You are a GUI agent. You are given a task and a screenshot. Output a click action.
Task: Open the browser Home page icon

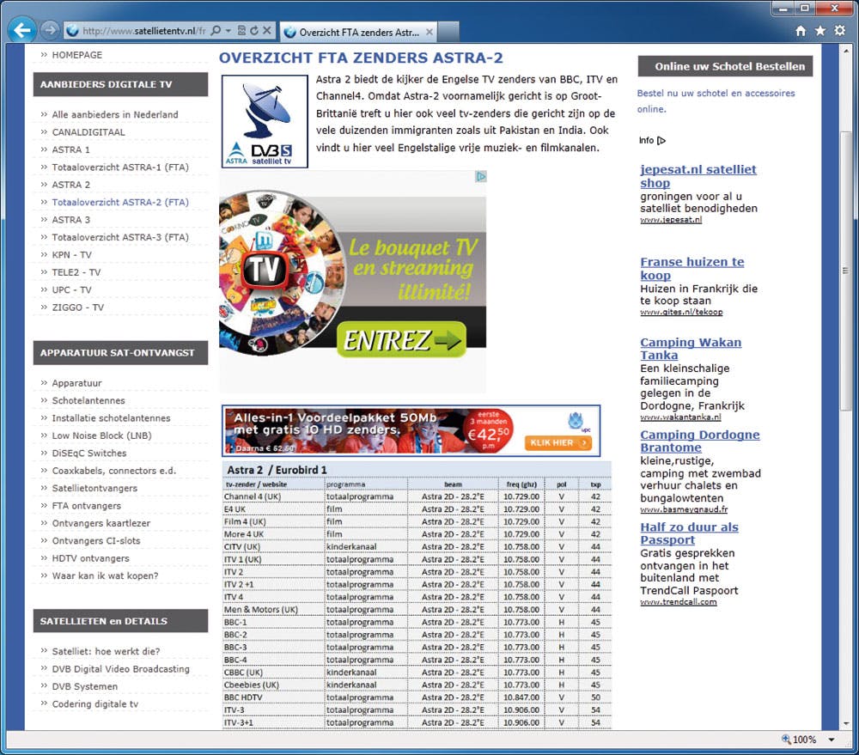(x=801, y=31)
